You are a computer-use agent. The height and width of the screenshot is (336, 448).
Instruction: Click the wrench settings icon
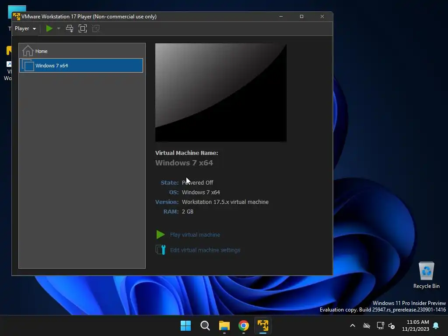coord(161,250)
